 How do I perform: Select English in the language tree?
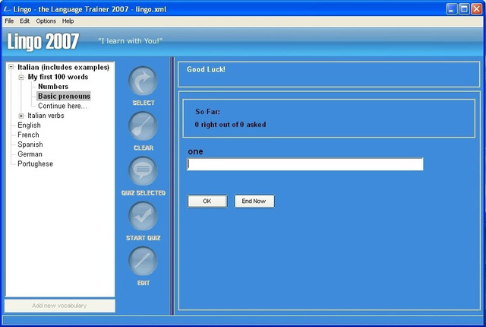click(29, 125)
